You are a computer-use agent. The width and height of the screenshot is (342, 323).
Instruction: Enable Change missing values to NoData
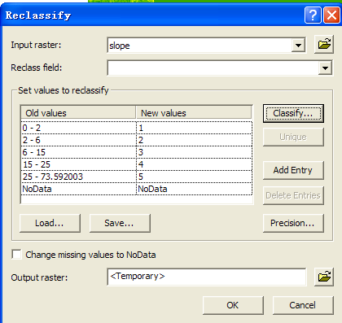pyautogui.click(x=16, y=255)
